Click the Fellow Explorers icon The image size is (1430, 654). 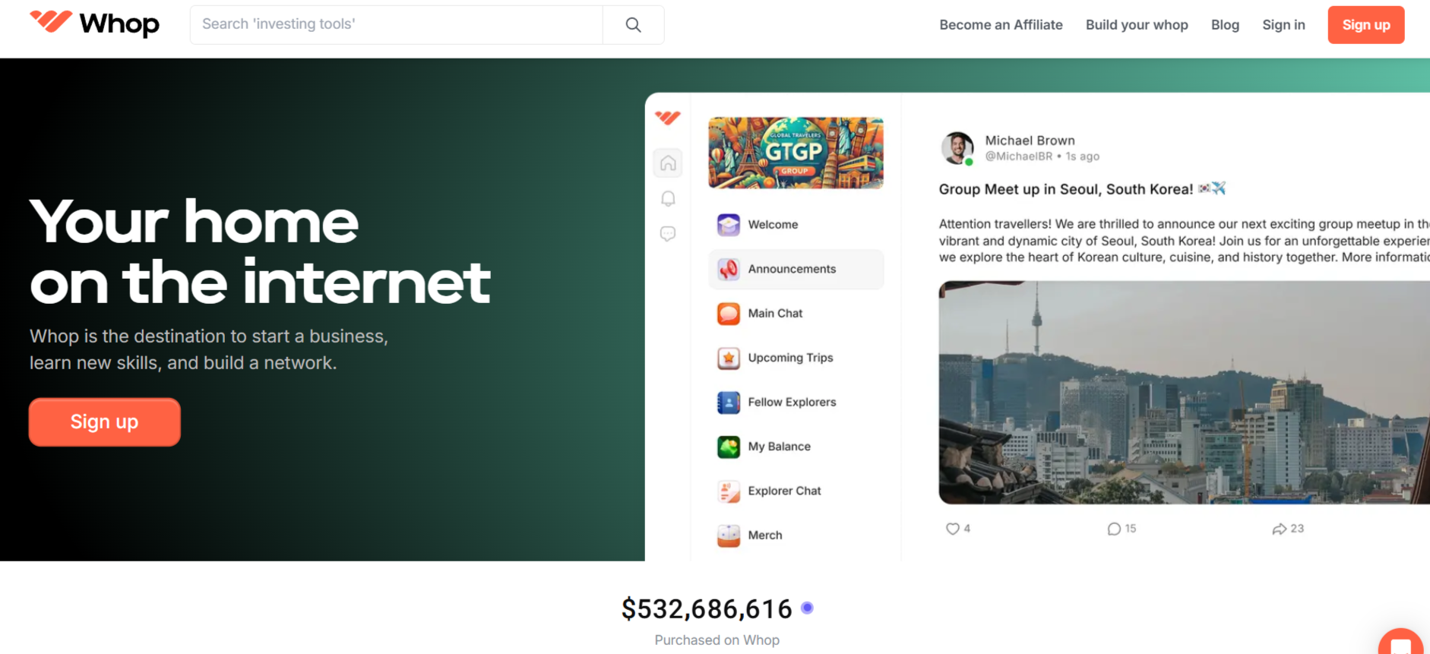click(729, 403)
